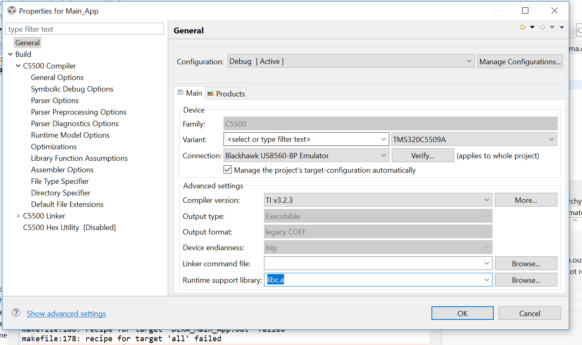
Task: Collapse the C5500 Compiler tree node
Action: (18, 66)
